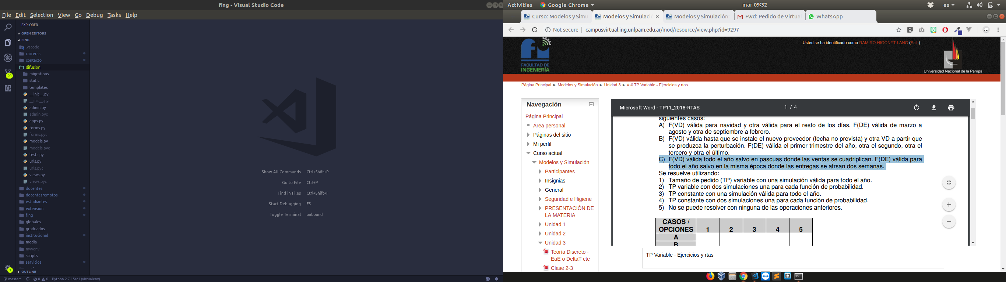Click the Opera red O extension icon
Viewport: 1006px width, 282px height.
945,30
